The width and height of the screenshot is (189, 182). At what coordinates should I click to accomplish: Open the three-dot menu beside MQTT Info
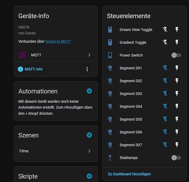click(x=87, y=69)
